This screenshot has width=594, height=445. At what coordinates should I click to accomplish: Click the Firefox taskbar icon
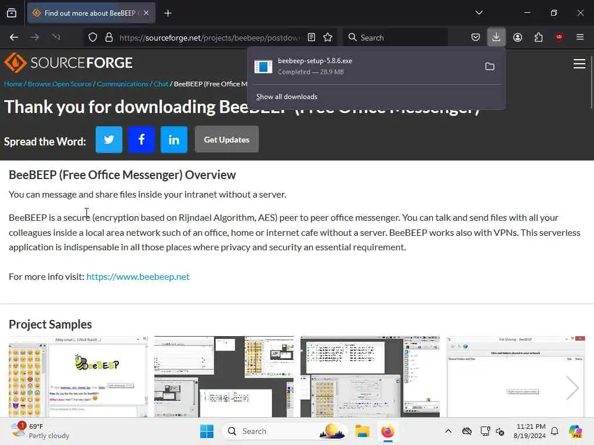click(388, 431)
